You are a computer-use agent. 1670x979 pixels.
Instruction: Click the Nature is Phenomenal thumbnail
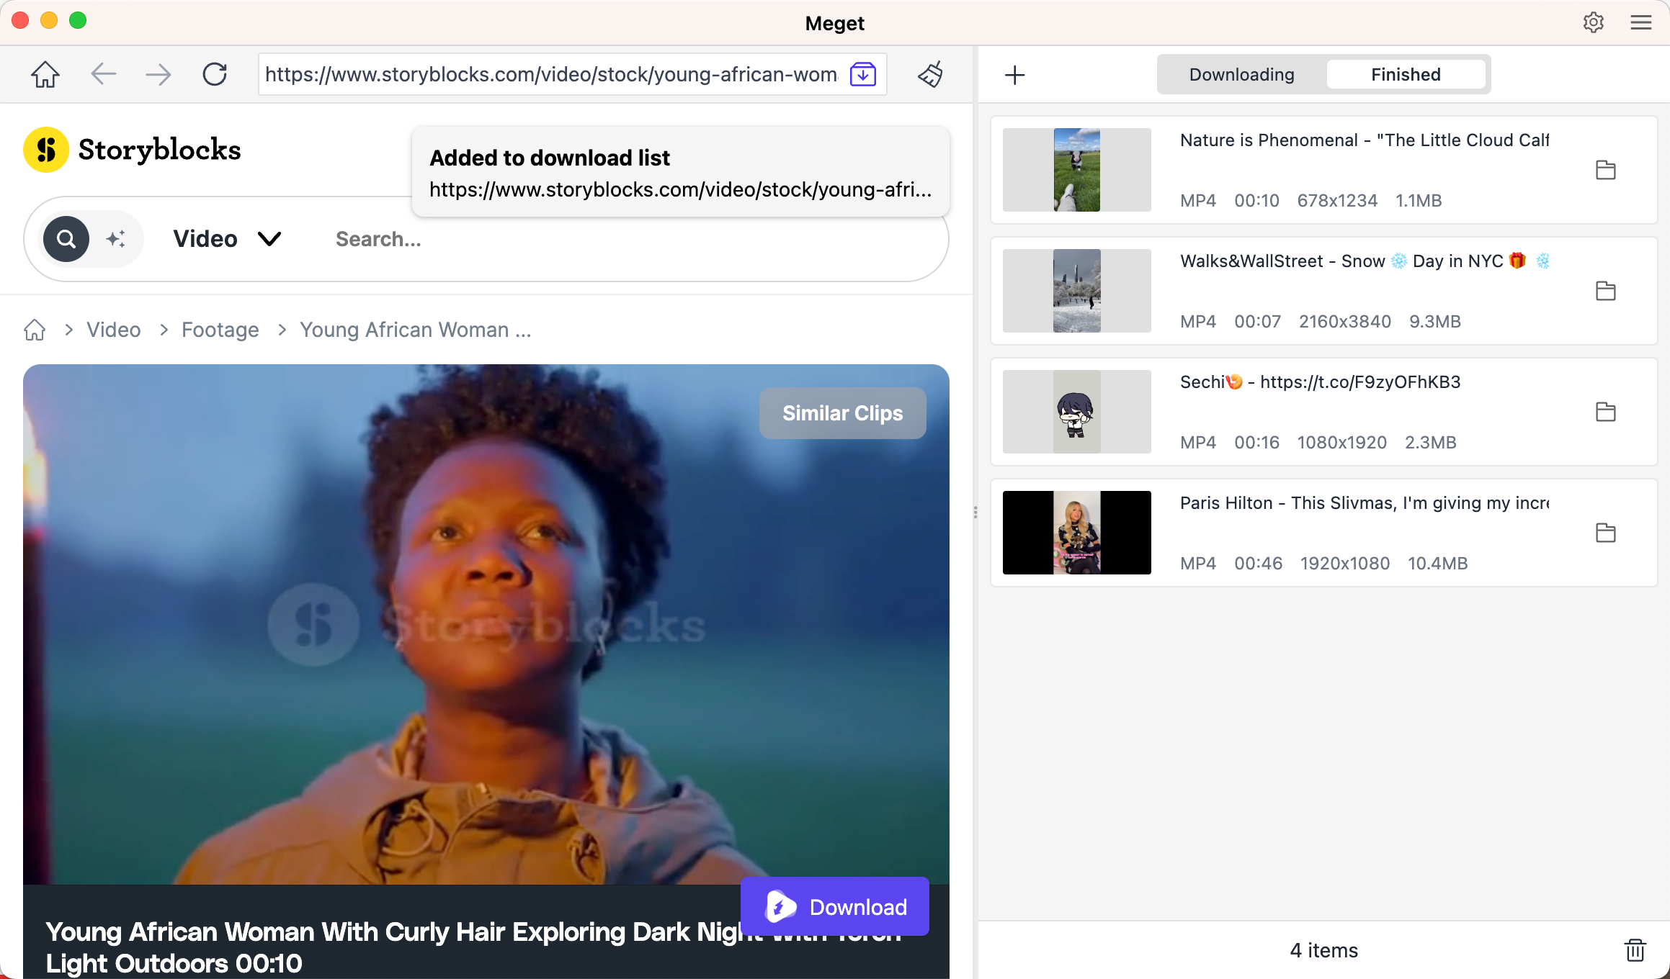(1077, 170)
